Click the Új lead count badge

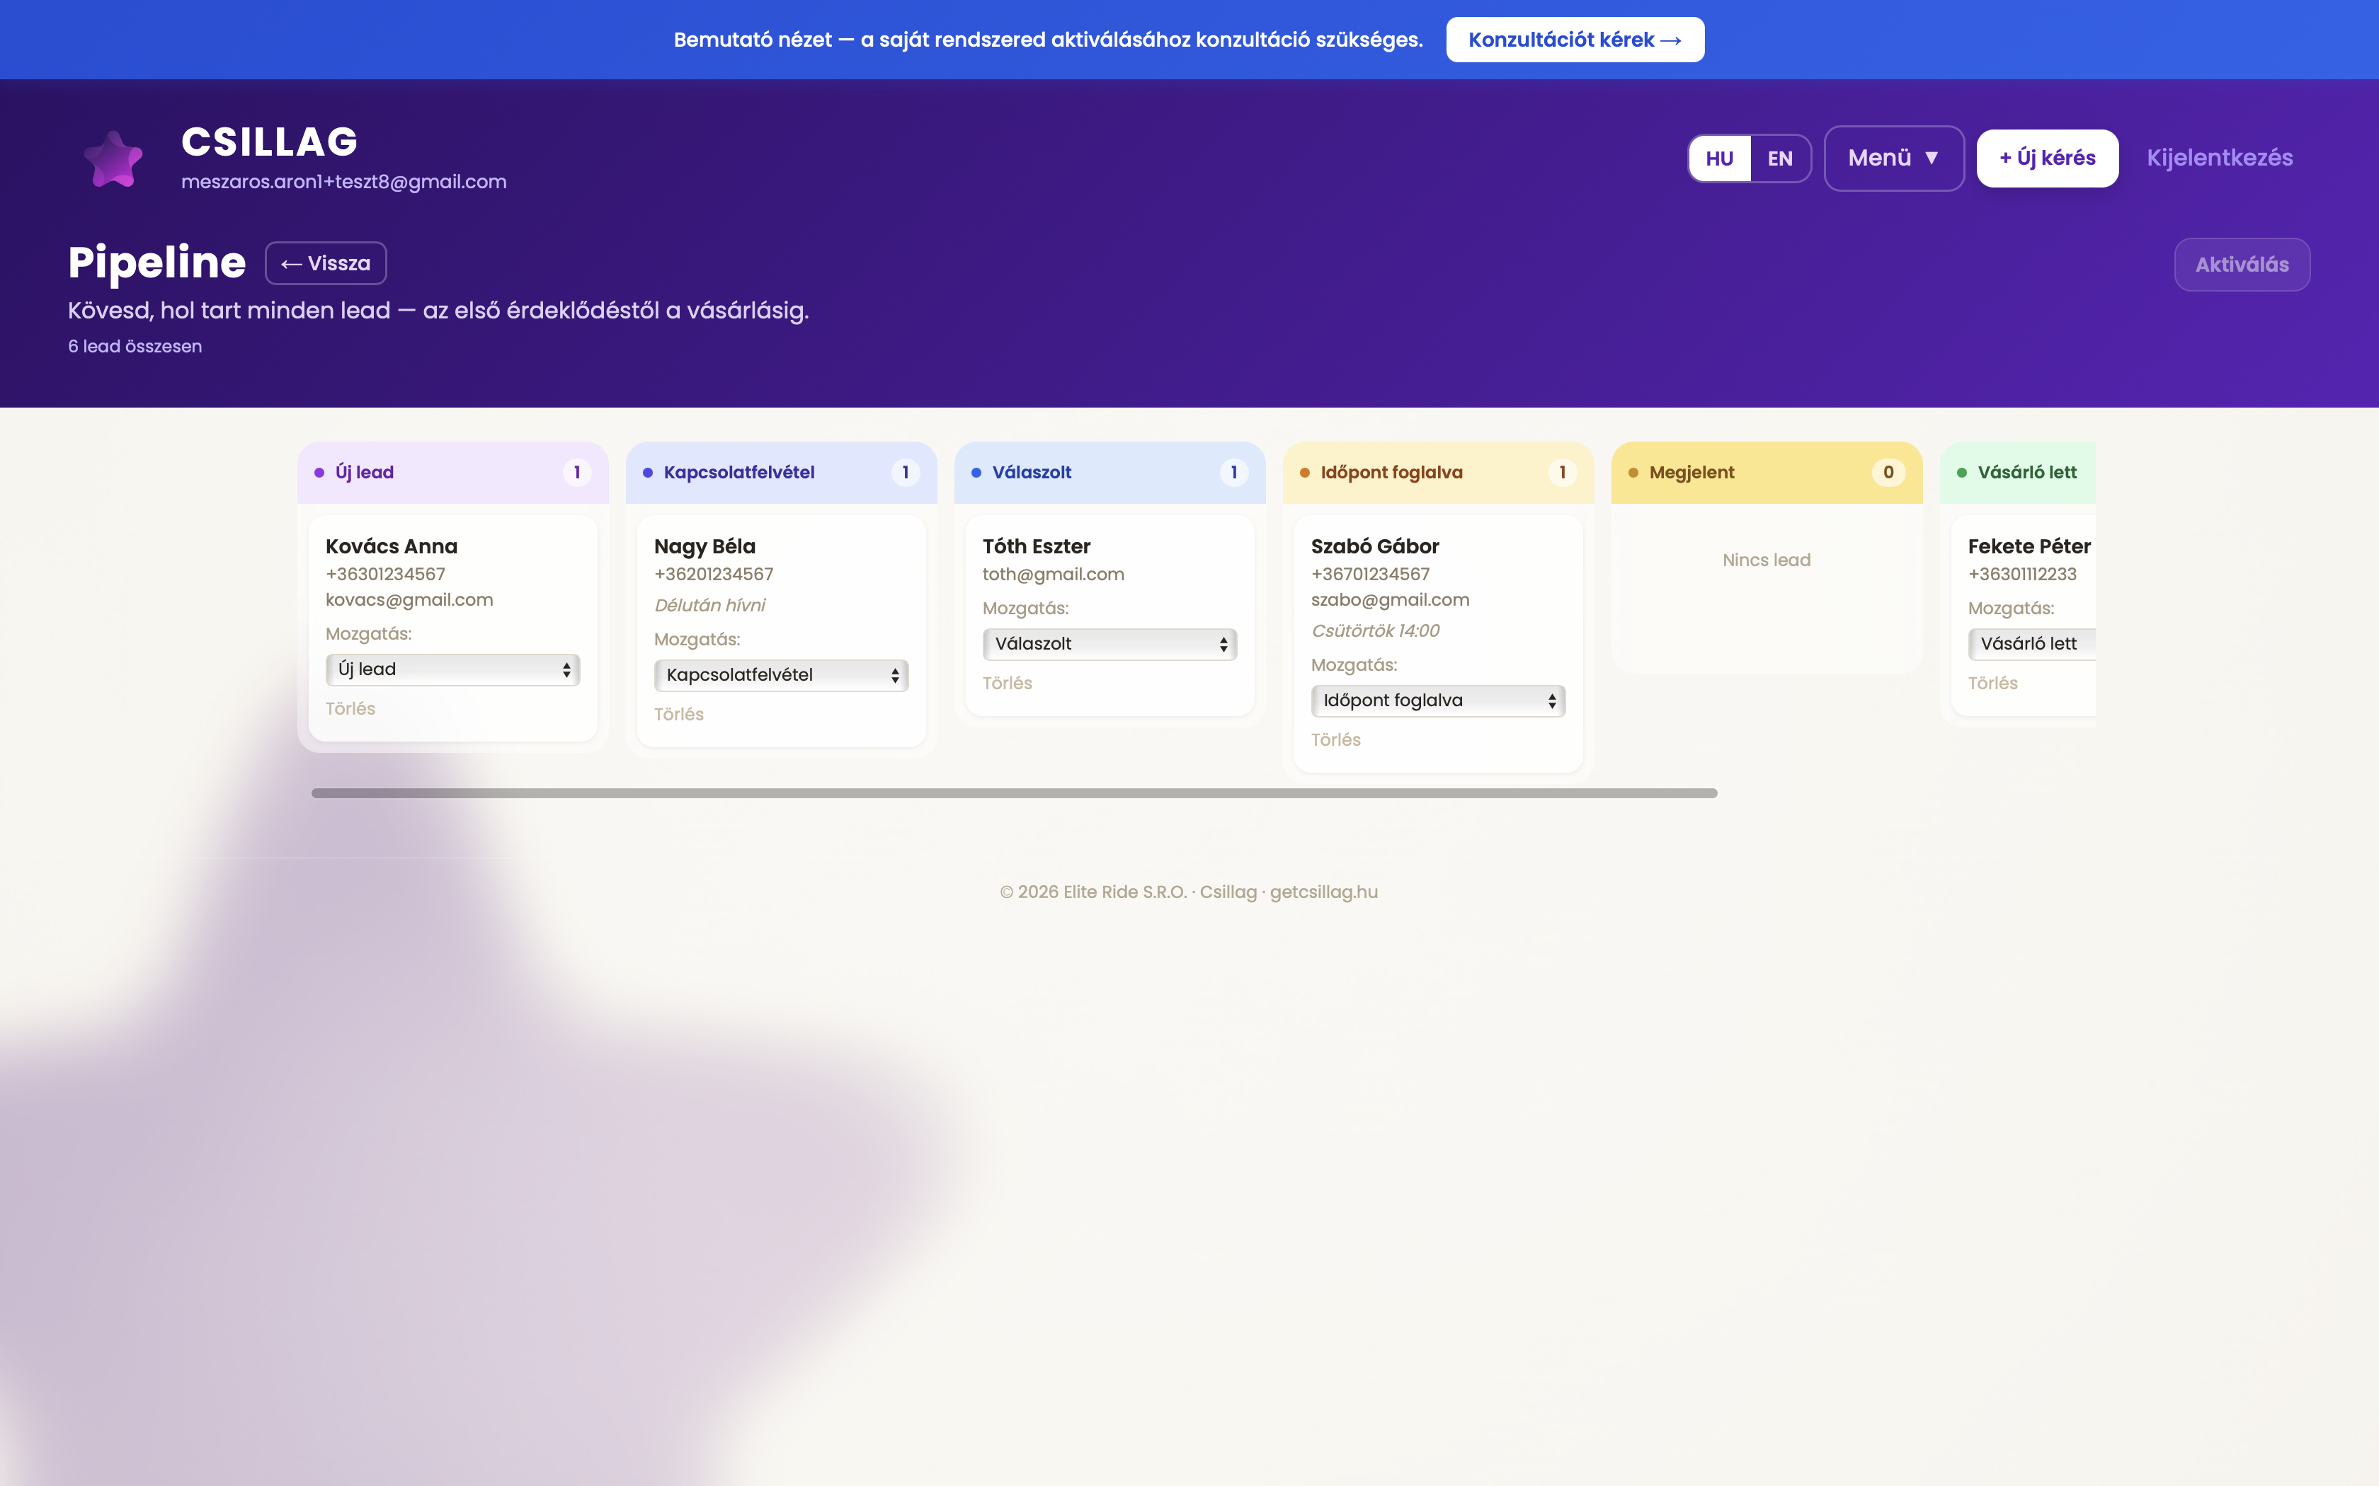(x=577, y=473)
